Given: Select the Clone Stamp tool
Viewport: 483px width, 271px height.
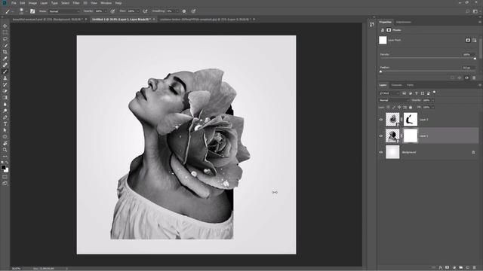Looking at the screenshot, I should click(5, 78).
